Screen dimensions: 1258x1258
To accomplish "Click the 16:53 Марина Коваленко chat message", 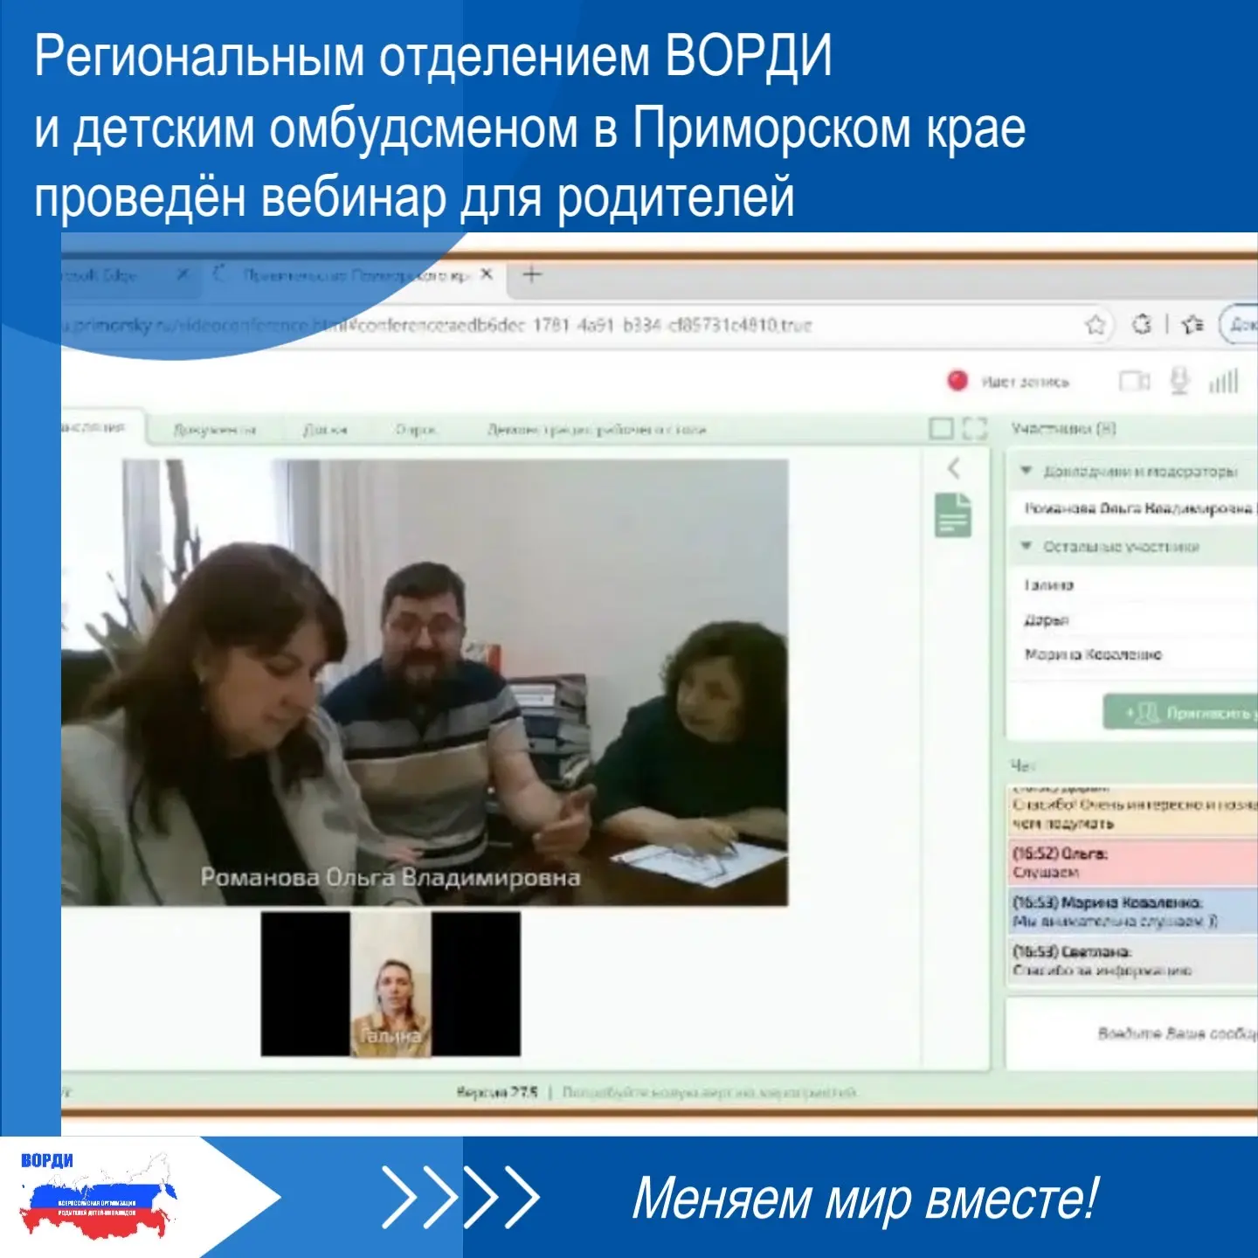I will pyautogui.click(x=1133, y=911).
